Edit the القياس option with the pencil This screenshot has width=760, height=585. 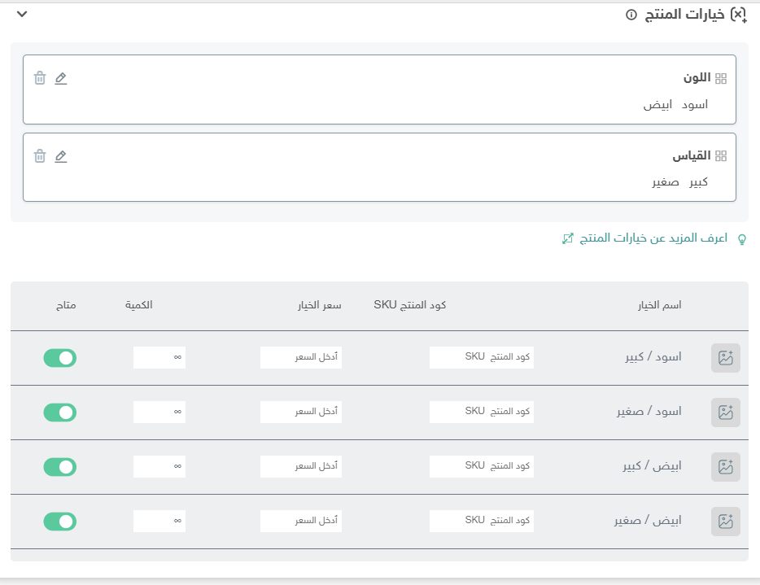point(60,156)
